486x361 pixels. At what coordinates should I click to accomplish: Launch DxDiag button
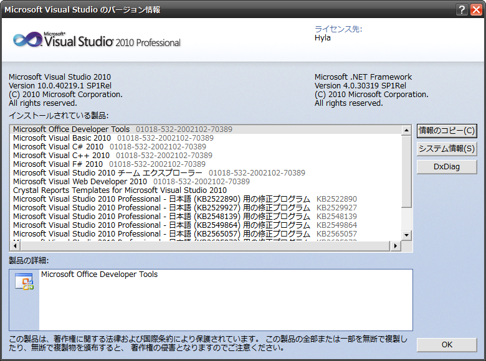click(447, 167)
